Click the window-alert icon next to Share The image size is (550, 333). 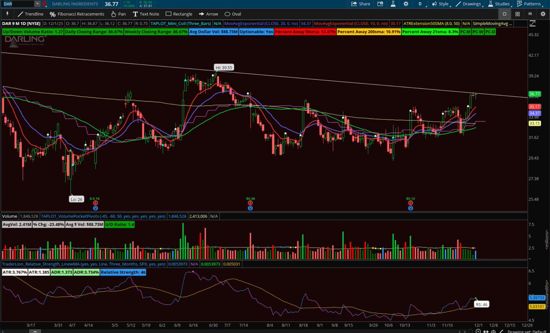click(x=381, y=4)
